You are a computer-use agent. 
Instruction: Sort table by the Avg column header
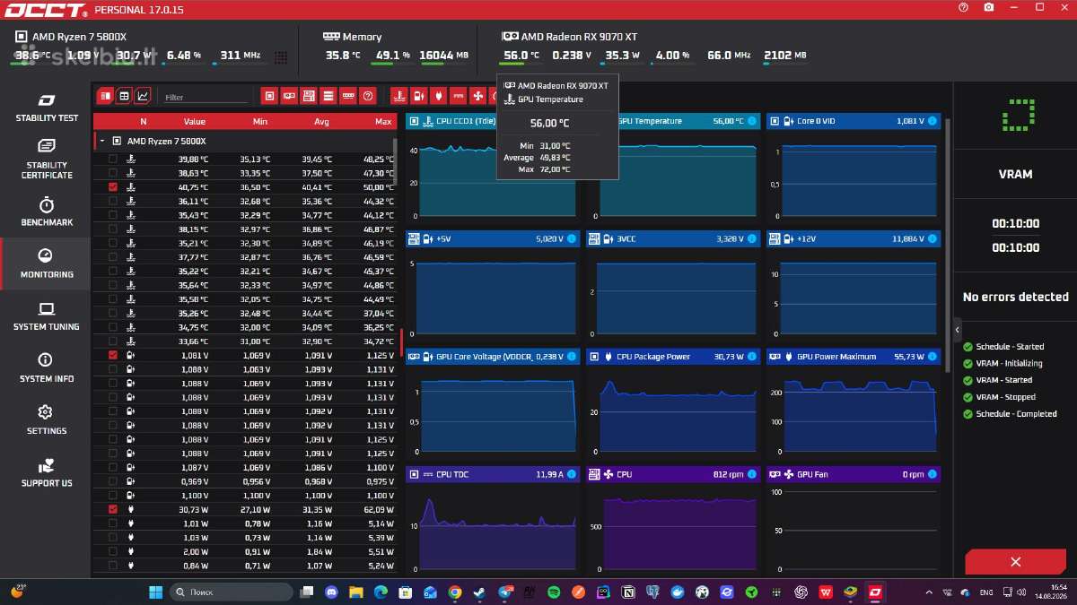322,121
